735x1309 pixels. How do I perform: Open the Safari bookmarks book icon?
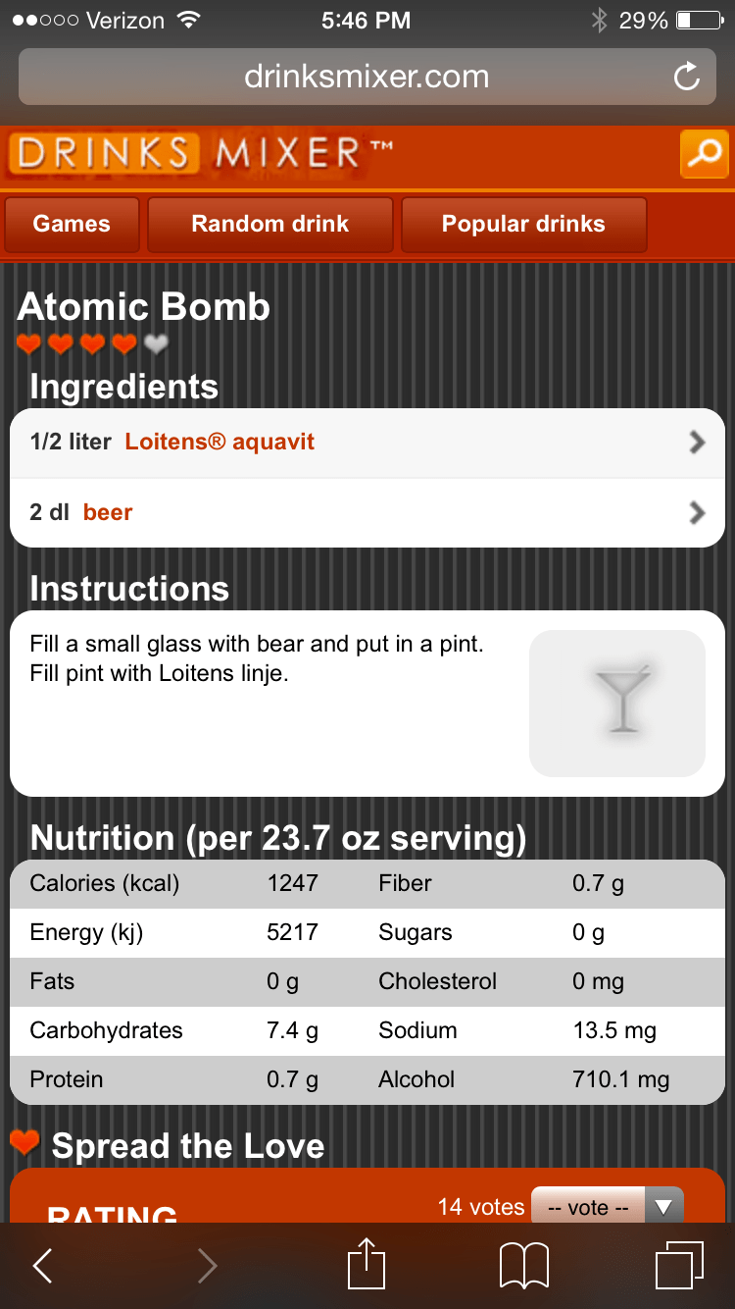point(523,1265)
